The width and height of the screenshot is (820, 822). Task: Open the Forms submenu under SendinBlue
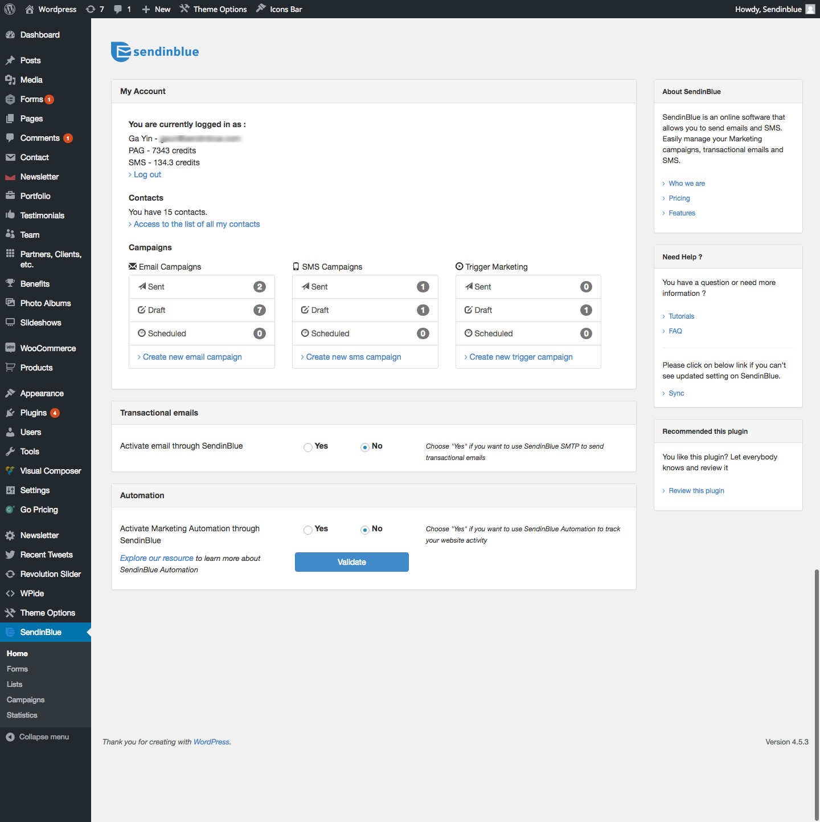pyautogui.click(x=17, y=669)
